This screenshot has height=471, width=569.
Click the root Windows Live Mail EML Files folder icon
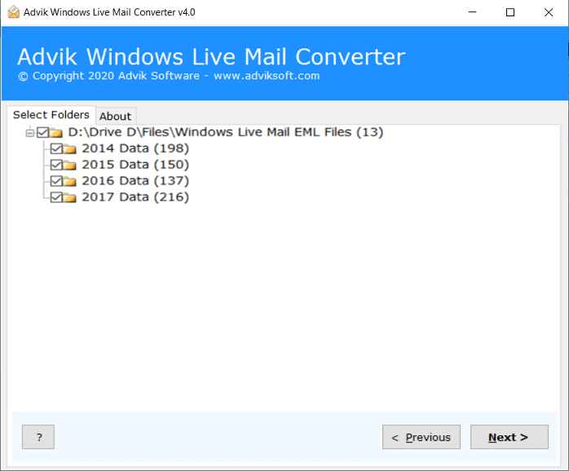[55, 133]
